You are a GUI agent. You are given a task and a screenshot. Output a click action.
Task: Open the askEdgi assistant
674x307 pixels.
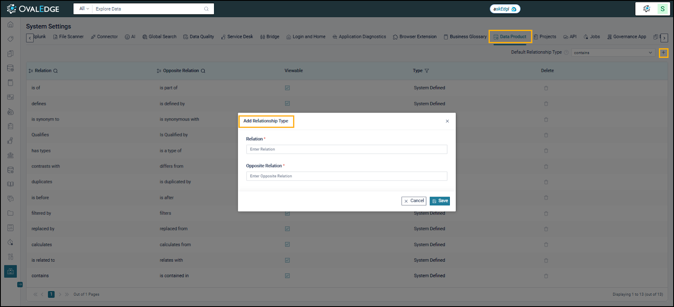coord(505,9)
